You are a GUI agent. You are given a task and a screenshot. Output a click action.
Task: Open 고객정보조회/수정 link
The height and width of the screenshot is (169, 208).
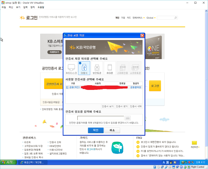(33, 146)
